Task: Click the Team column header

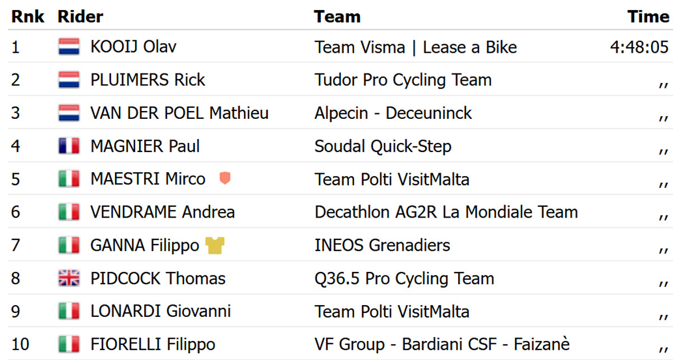Action: click(337, 16)
